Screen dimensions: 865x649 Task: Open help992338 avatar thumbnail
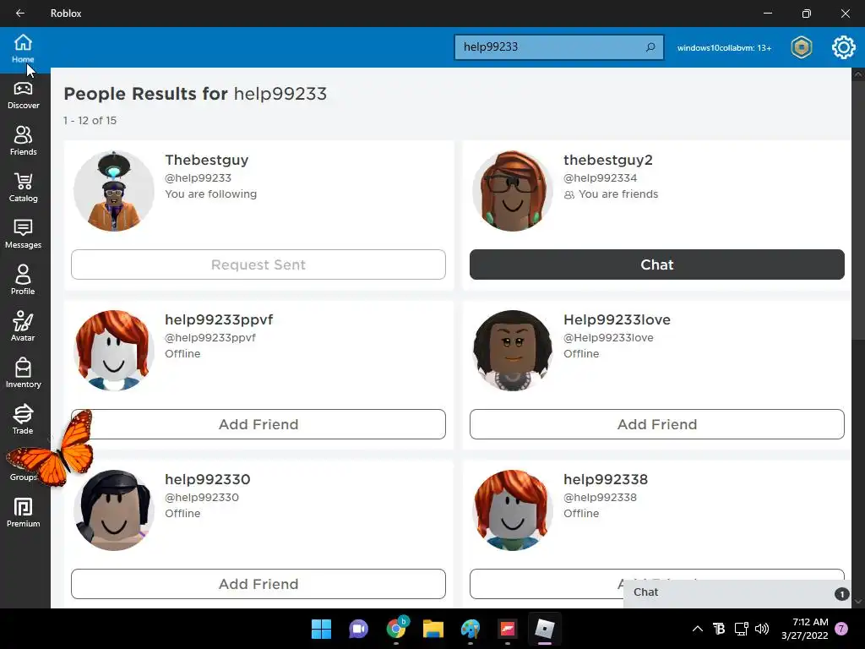(513, 510)
